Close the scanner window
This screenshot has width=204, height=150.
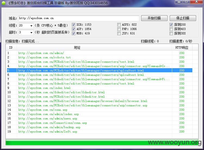coord(197,2)
